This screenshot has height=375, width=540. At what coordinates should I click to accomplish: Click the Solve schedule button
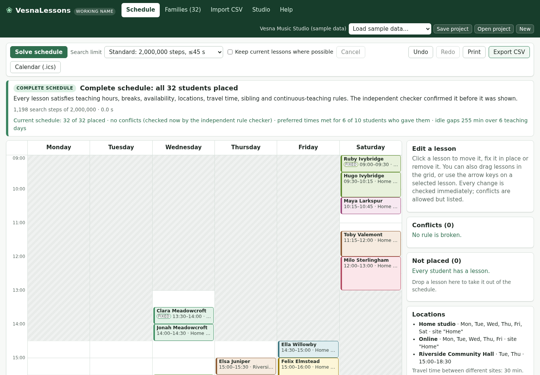click(39, 52)
